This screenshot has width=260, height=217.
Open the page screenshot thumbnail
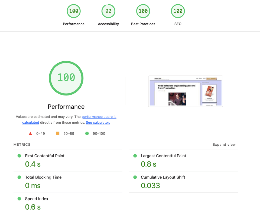[186, 91]
